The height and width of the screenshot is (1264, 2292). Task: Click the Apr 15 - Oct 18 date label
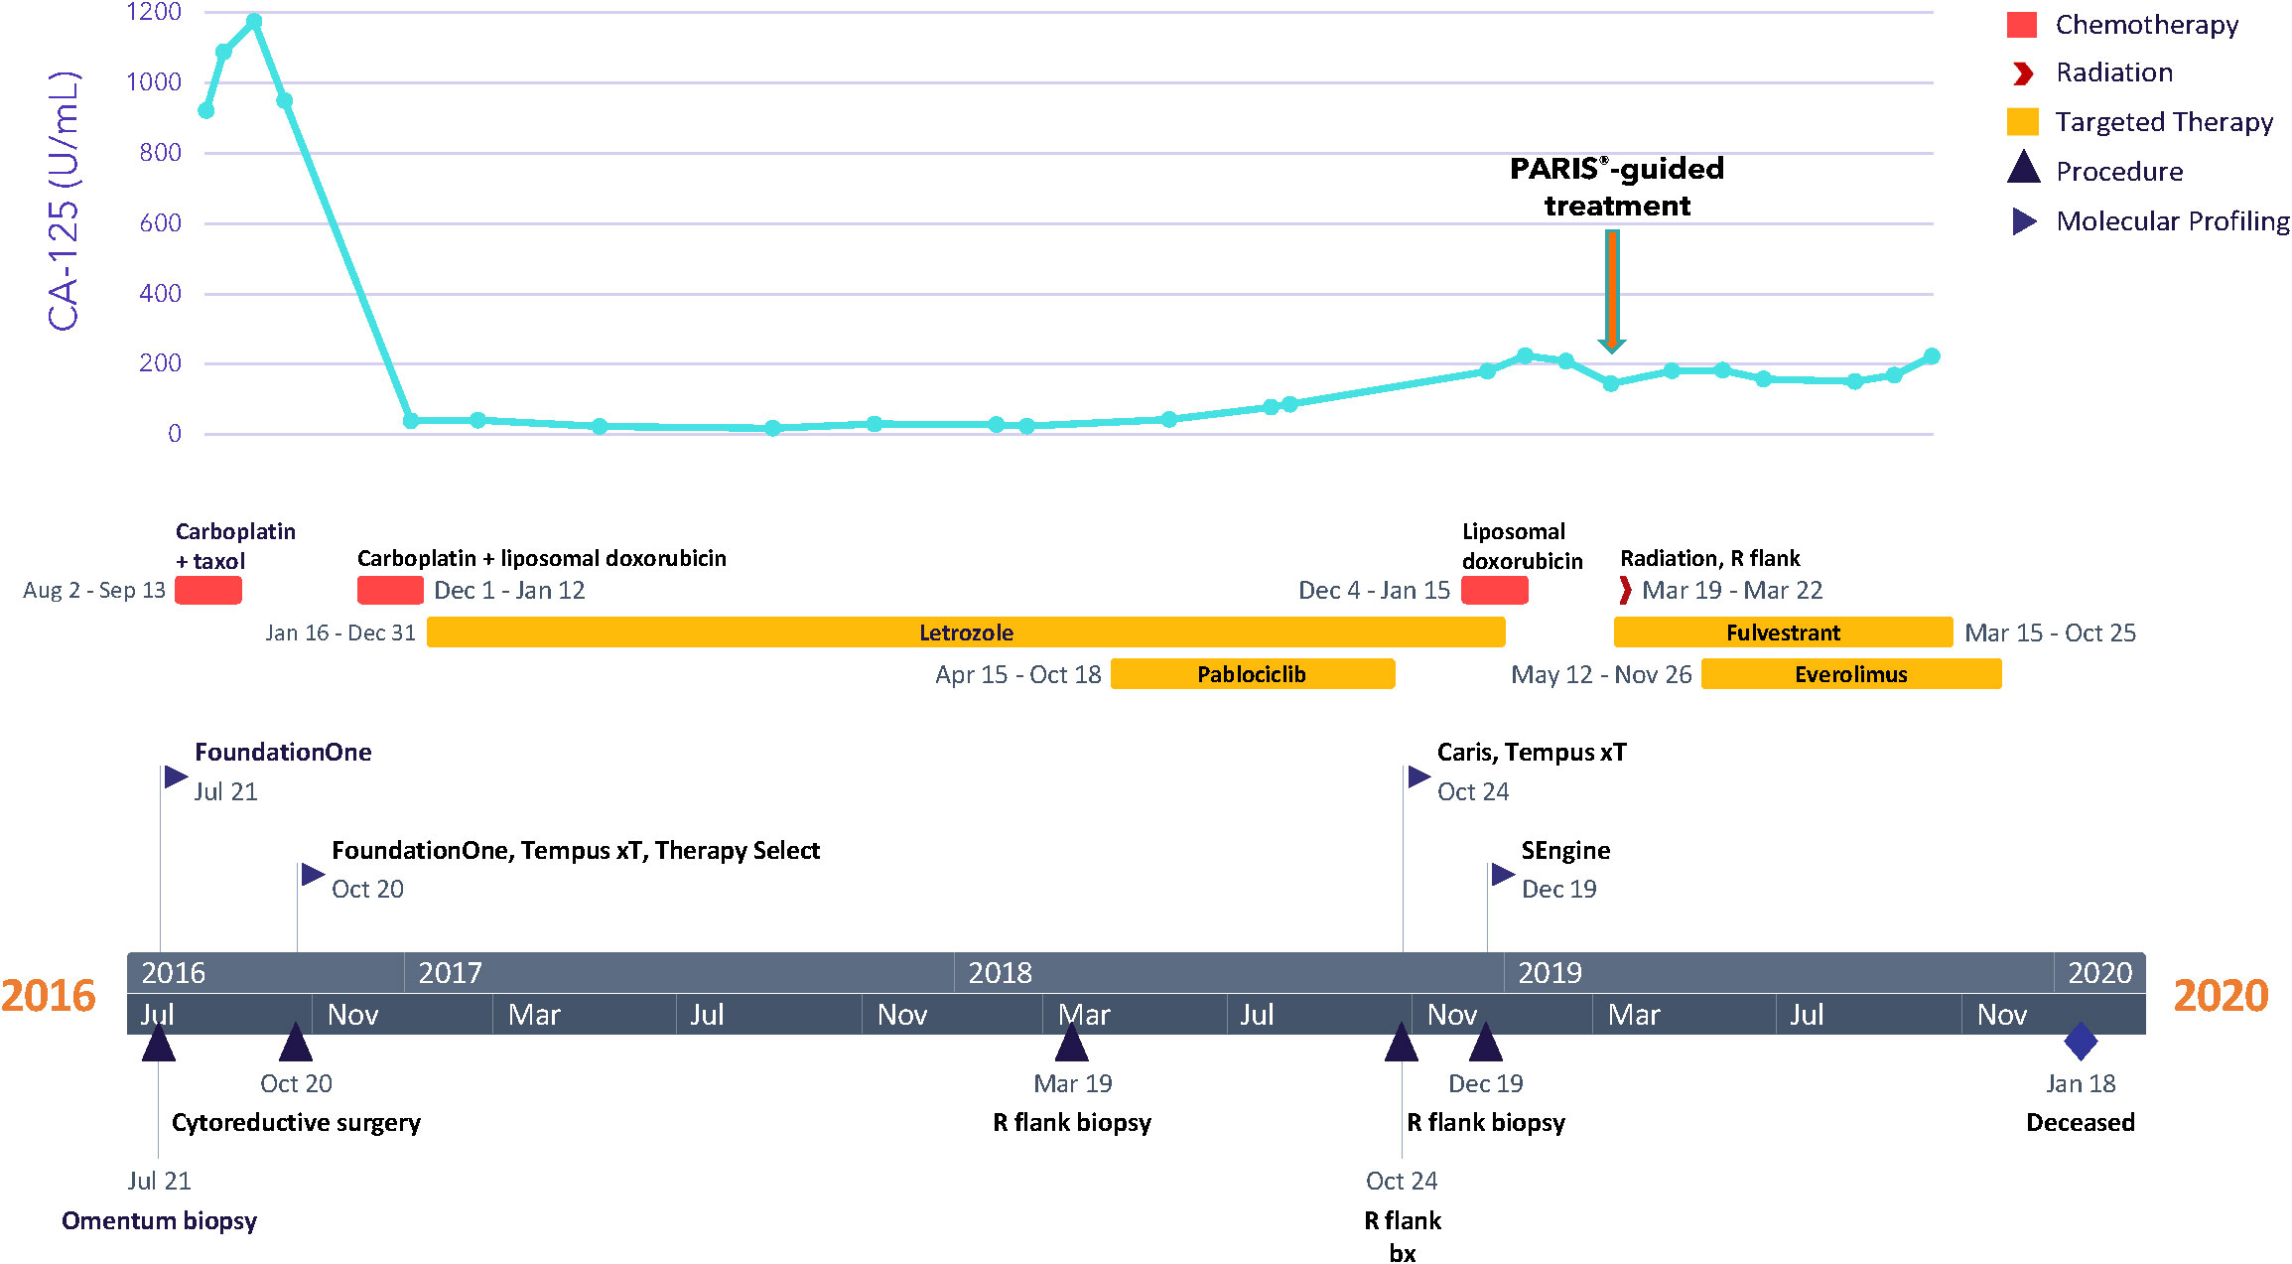[1018, 674]
